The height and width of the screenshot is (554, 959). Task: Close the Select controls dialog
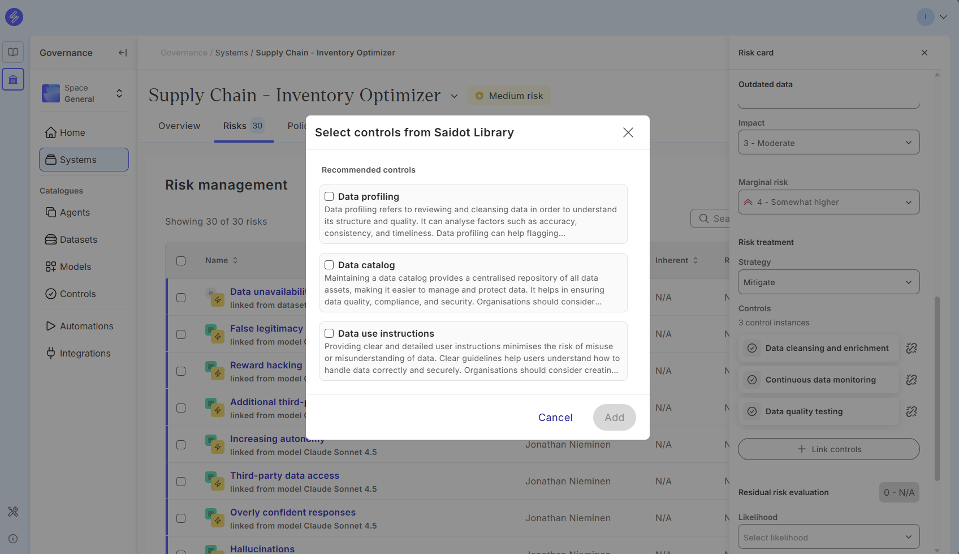tap(628, 132)
